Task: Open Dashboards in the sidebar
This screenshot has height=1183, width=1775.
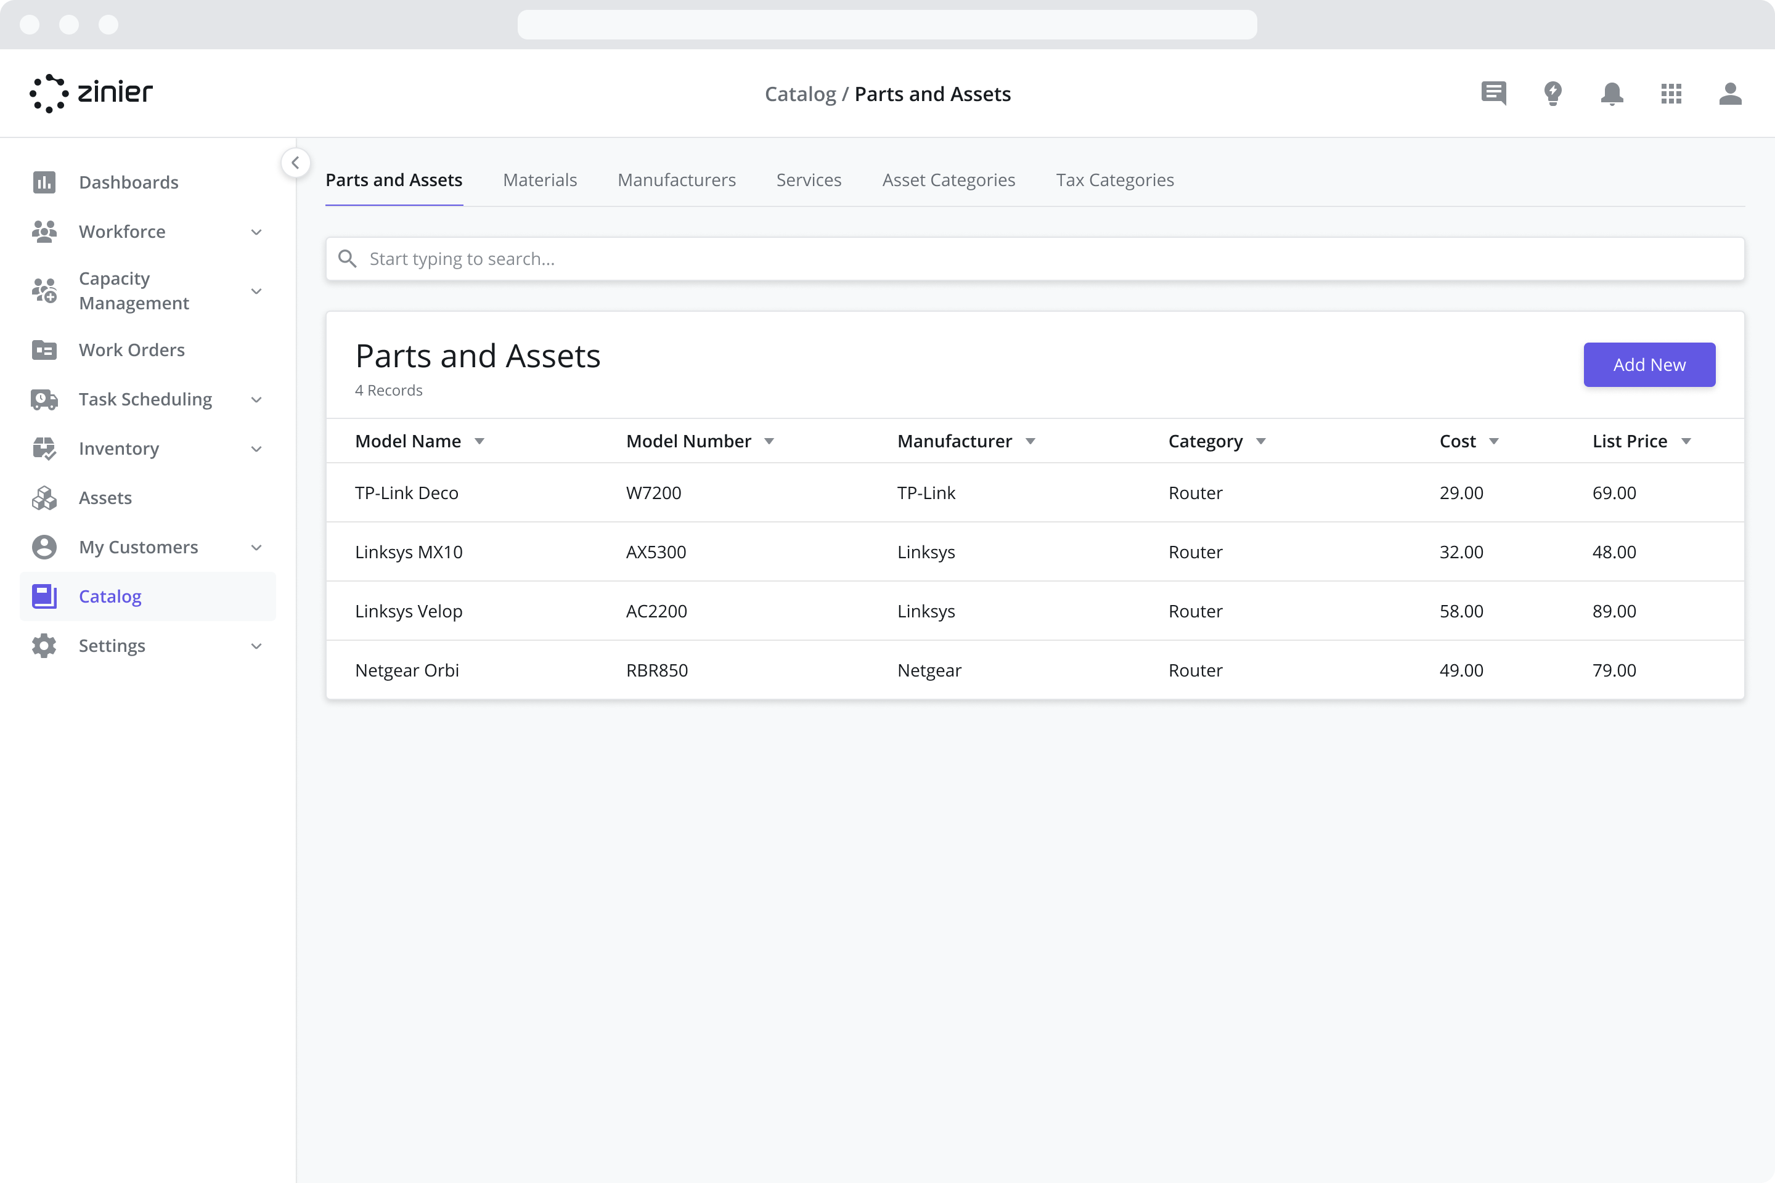Action: (x=129, y=182)
